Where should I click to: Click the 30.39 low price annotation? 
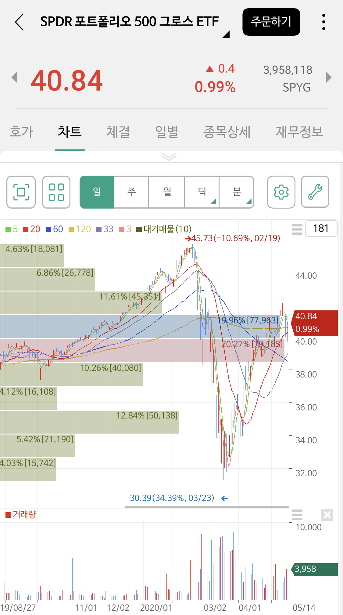179,498
